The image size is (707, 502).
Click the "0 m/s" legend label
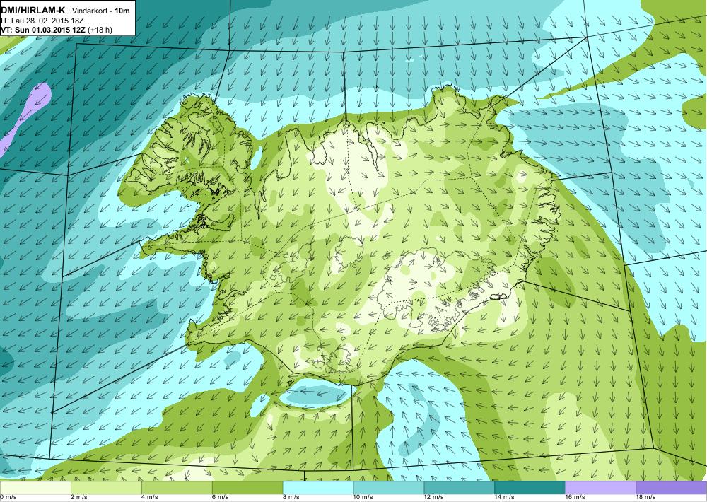tap(8, 498)
